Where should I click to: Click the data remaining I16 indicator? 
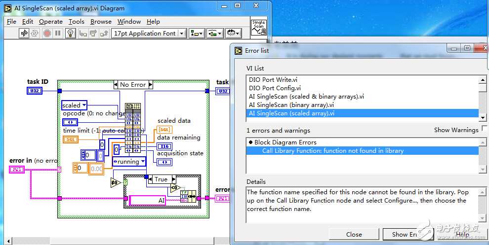point(164,146)
